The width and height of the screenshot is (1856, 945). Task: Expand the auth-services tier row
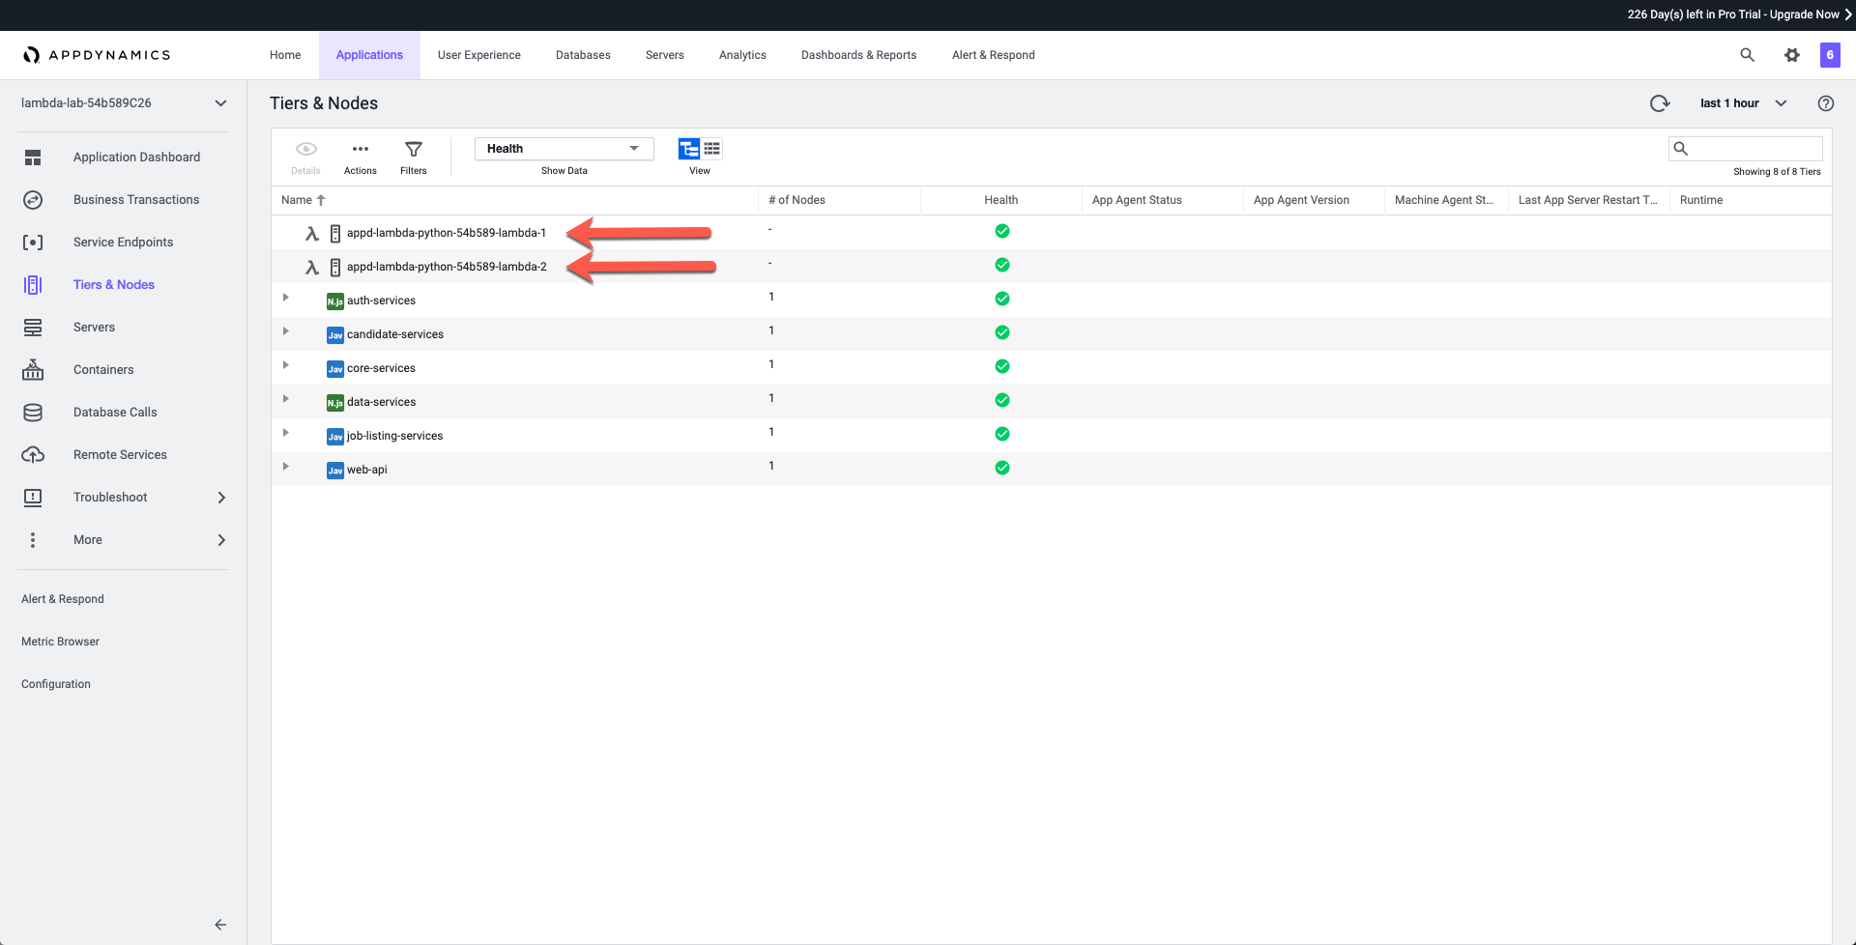(x=286, y=298)
